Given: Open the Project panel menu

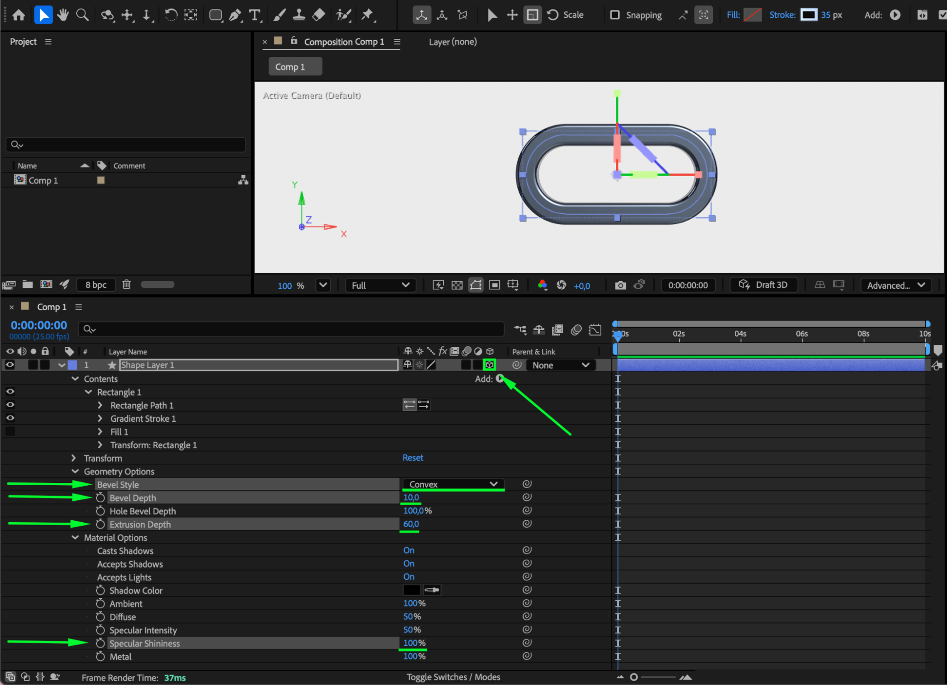Looking at the screenshot, I should [48, 42].
